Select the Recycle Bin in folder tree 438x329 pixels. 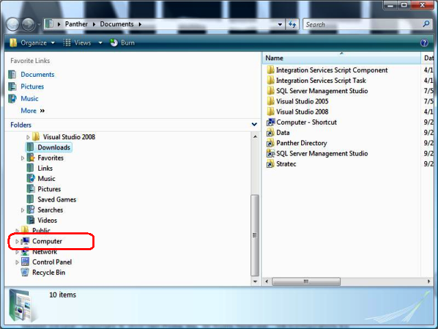(48, 272)
